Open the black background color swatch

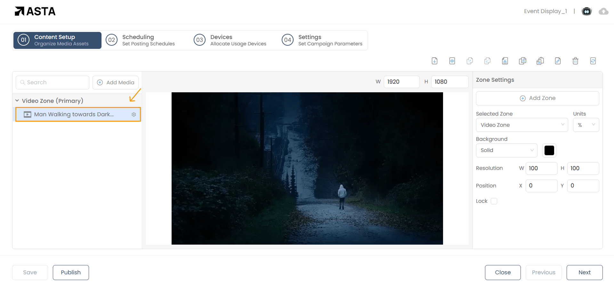click(549, 150)
